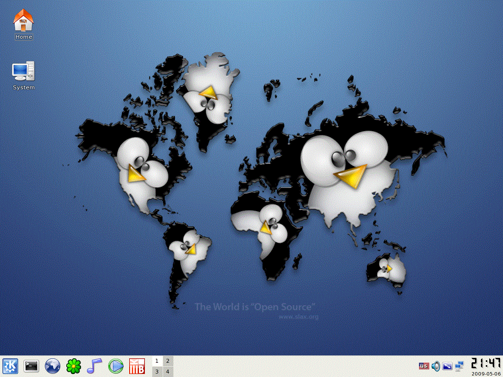
Task: Switch to virtual desktop 2
Action: (x=168, y=361)
